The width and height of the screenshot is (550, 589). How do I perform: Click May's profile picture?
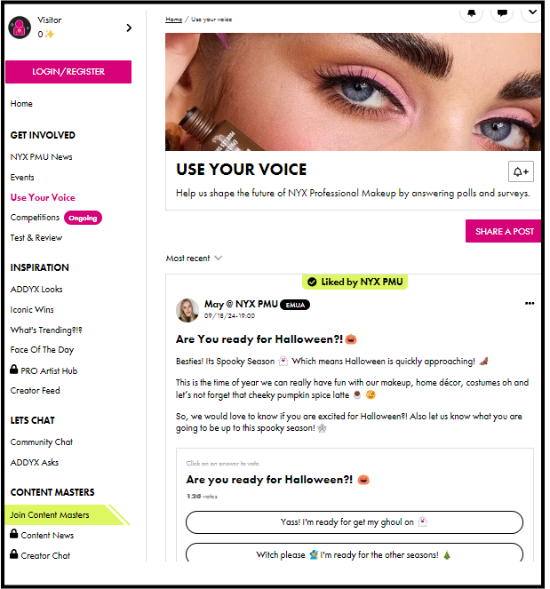(x=187, y=310)
